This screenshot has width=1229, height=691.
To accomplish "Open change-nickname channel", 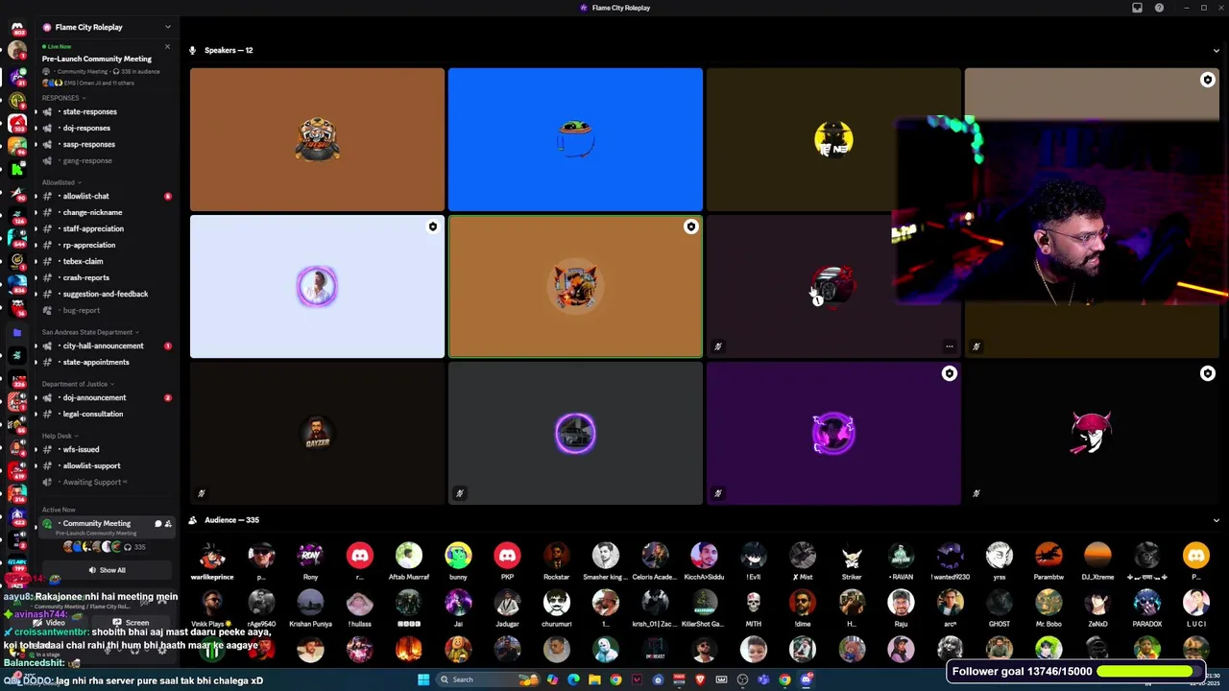I will pos(106,212).
